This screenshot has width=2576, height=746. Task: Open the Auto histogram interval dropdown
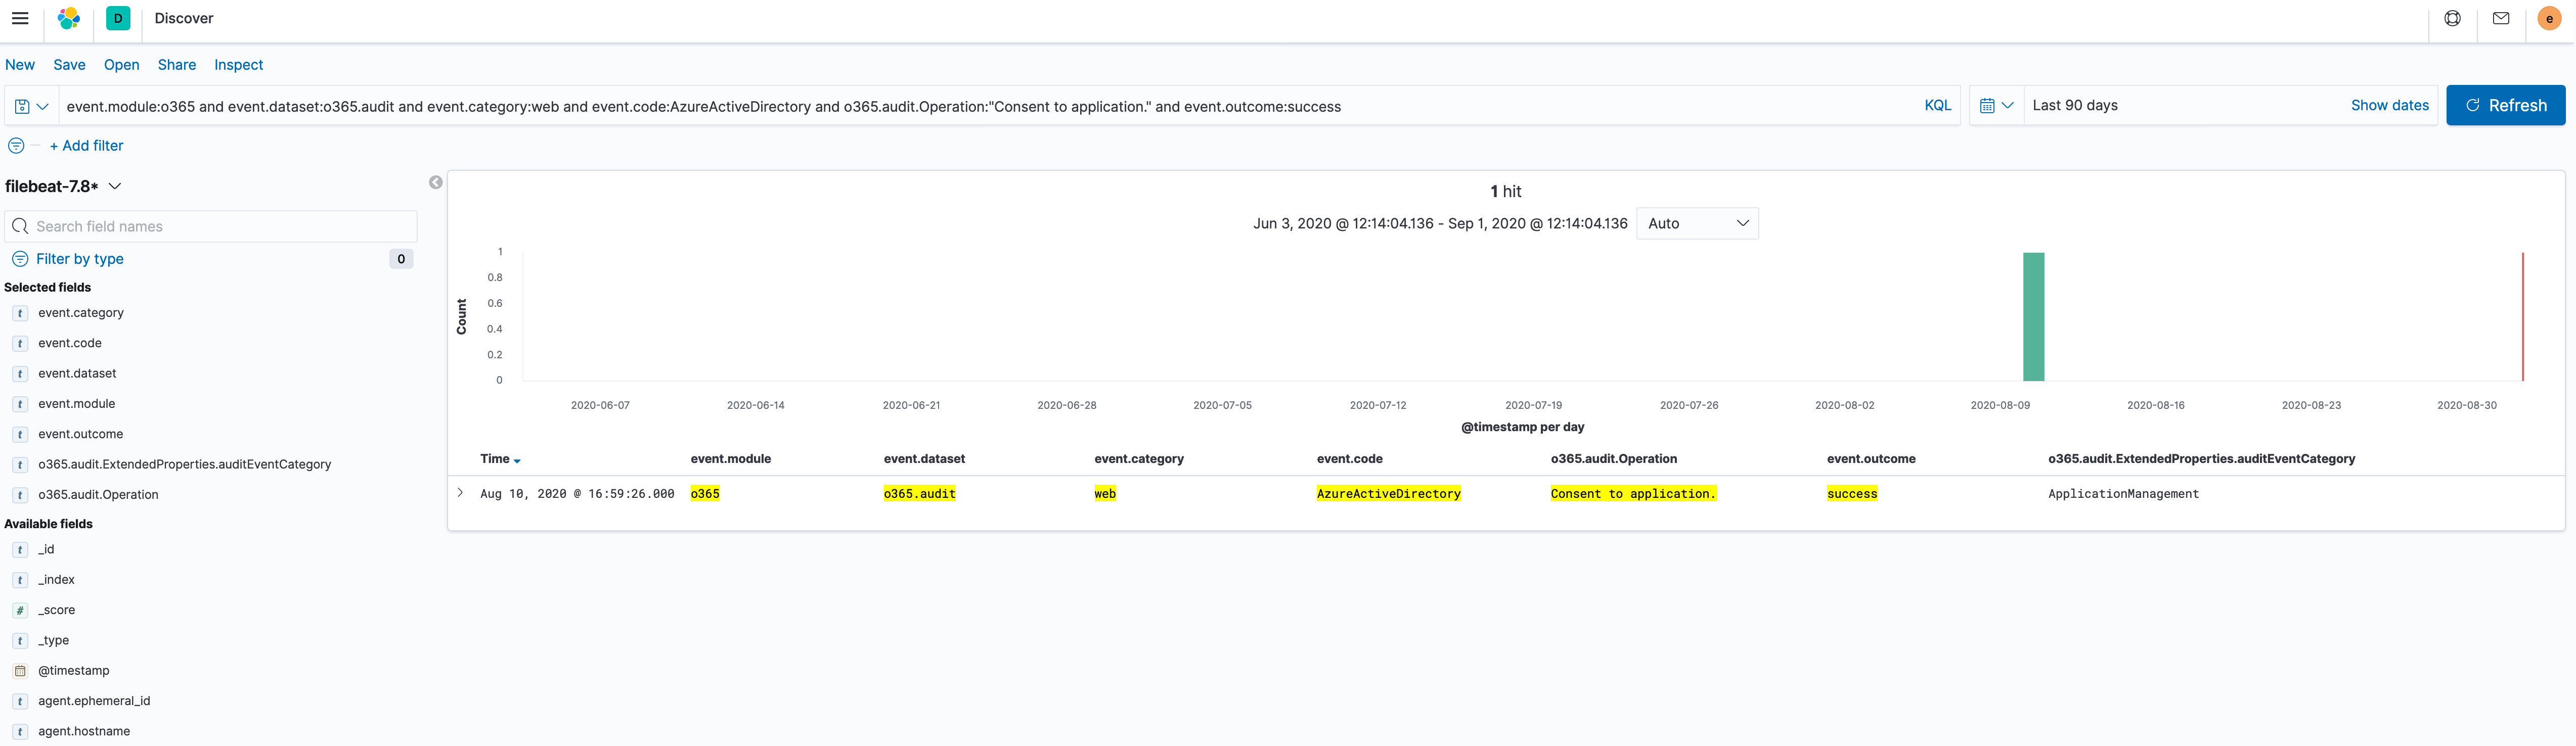click(x=1697, y=223)
